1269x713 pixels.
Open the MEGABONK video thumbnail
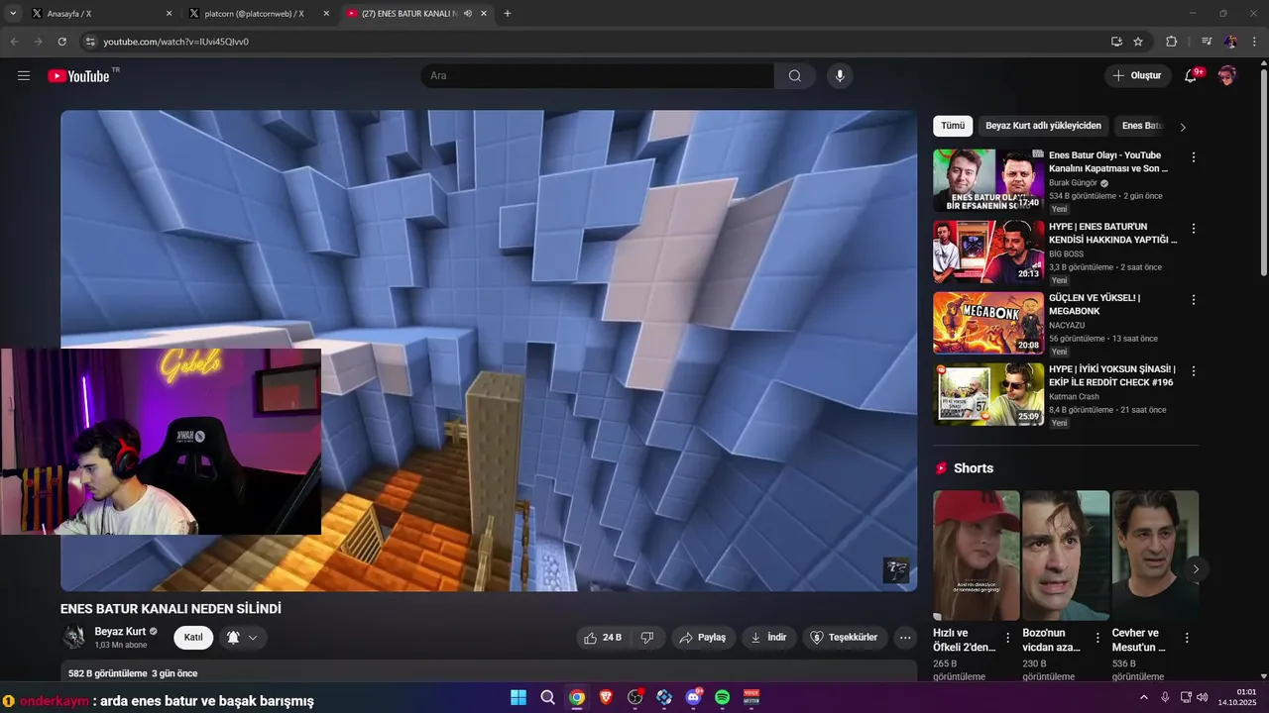[x=988, y=323]
